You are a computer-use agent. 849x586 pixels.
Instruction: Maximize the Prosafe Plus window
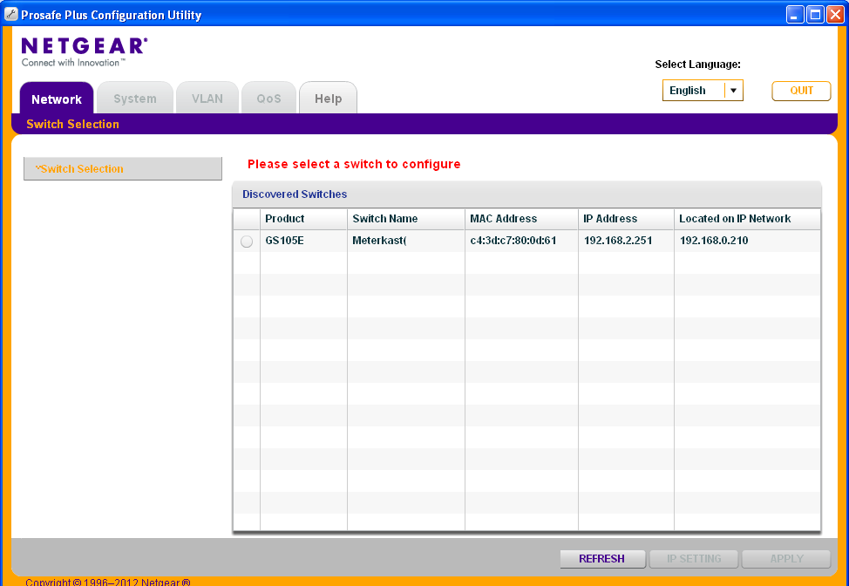(814, 14)
